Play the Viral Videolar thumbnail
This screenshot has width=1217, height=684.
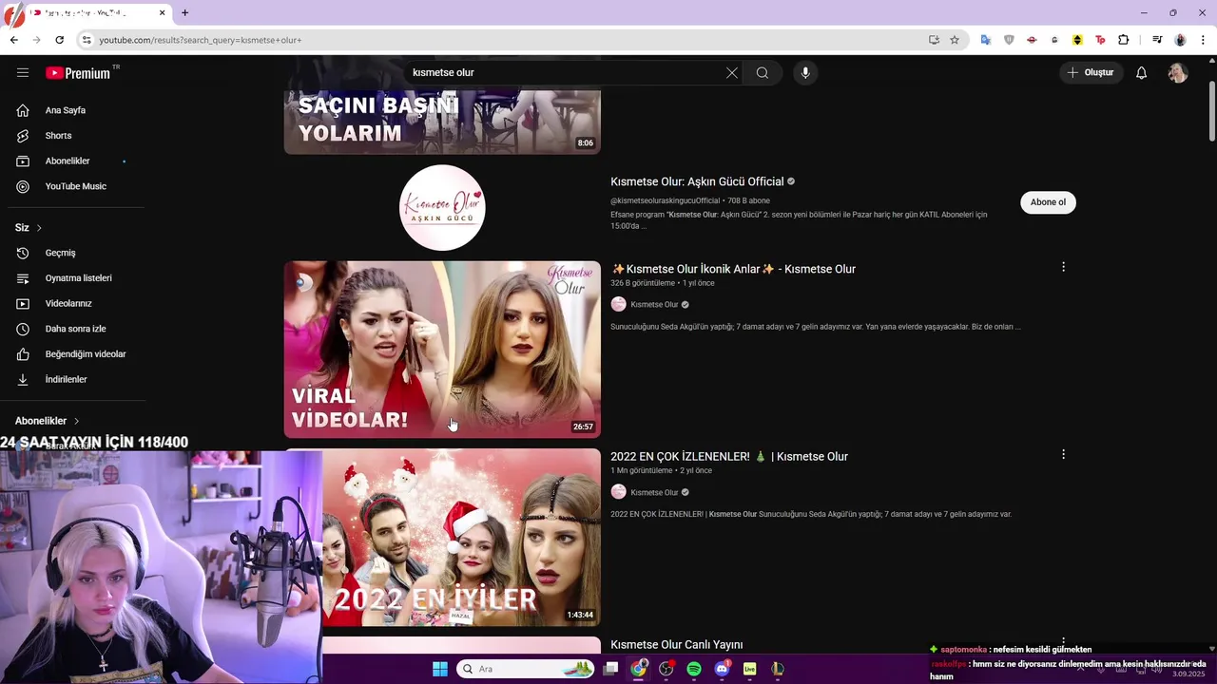[442, 350]
